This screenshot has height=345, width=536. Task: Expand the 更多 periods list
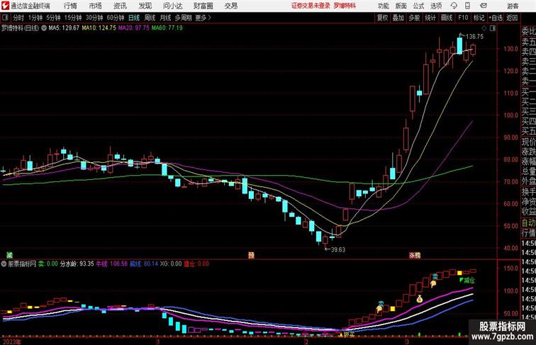pos(203,18)
